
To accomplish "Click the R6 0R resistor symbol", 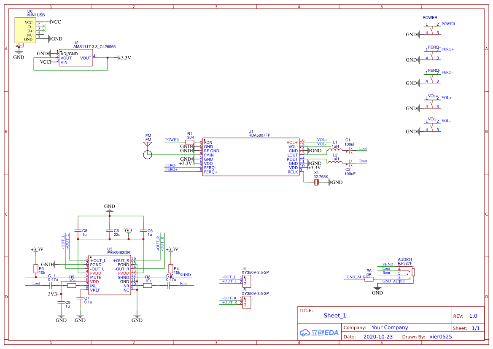I will (x=369, y=279).
